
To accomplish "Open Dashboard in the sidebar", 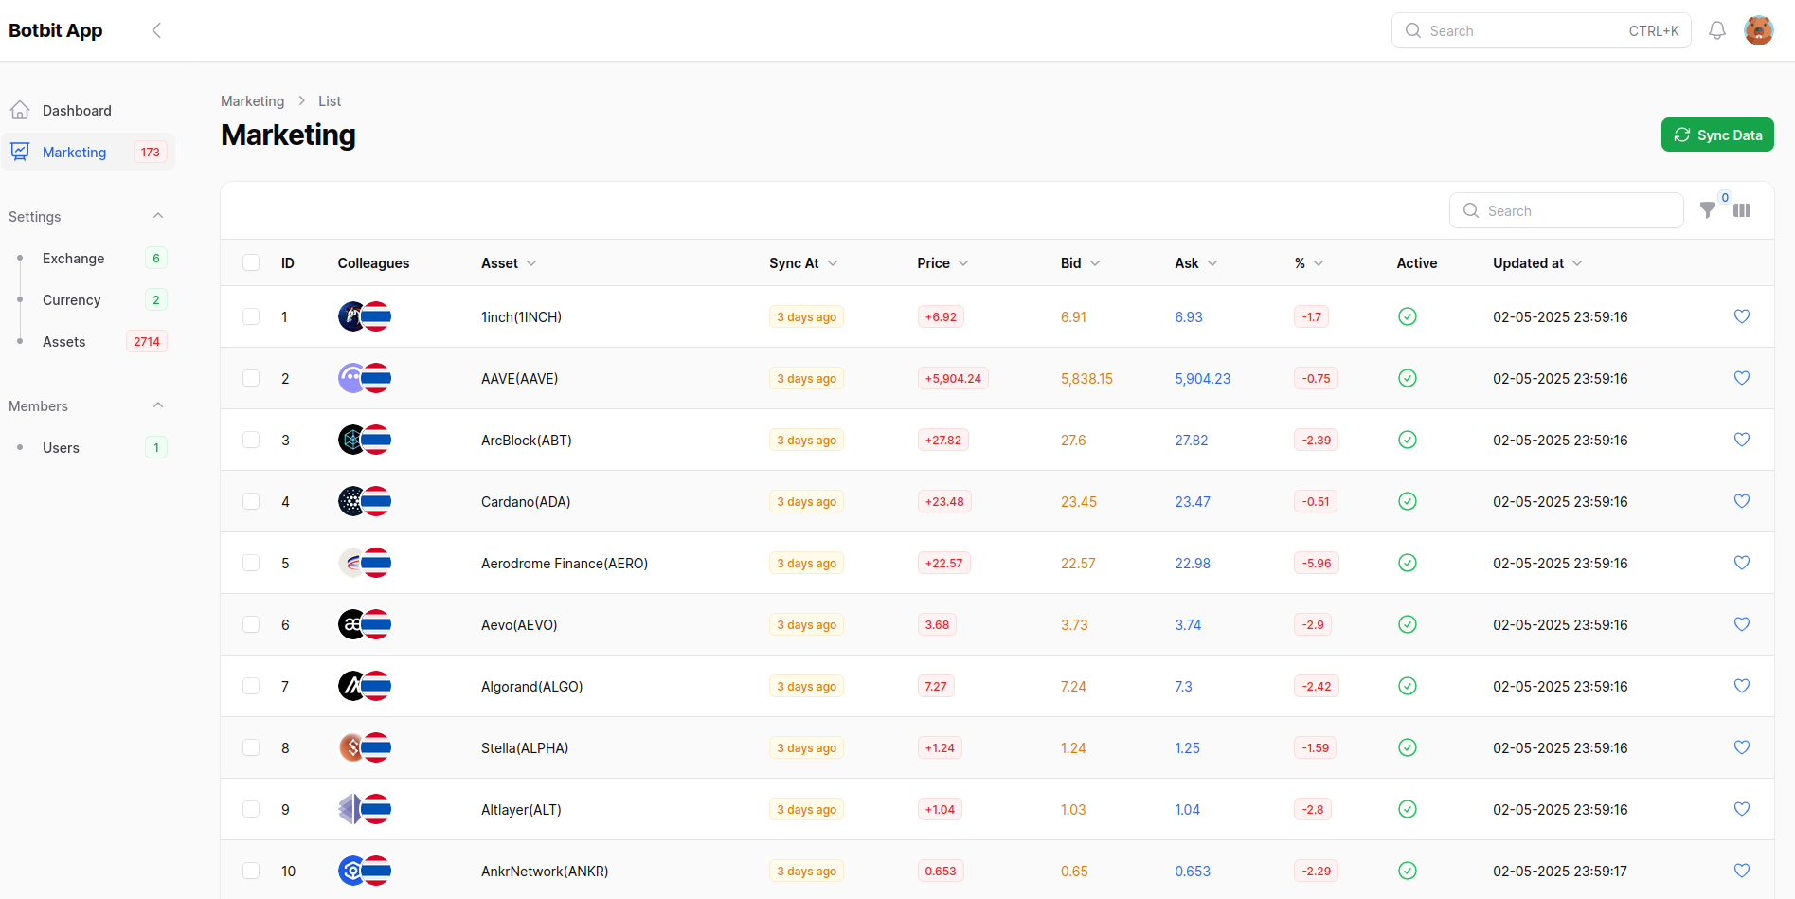I will [88, 110].
